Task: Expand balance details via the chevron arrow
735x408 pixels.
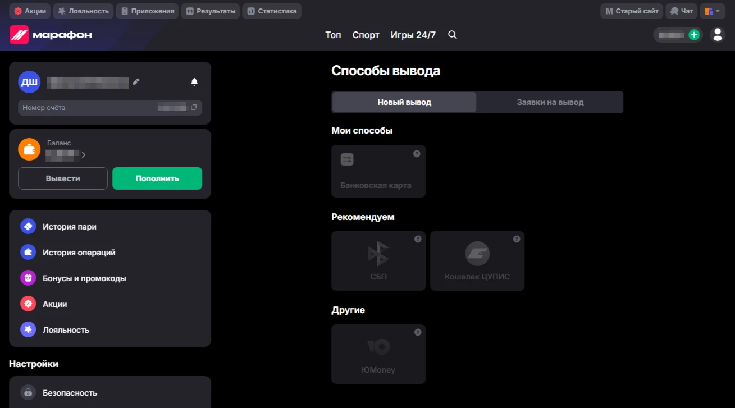Action: pos(83,155)
